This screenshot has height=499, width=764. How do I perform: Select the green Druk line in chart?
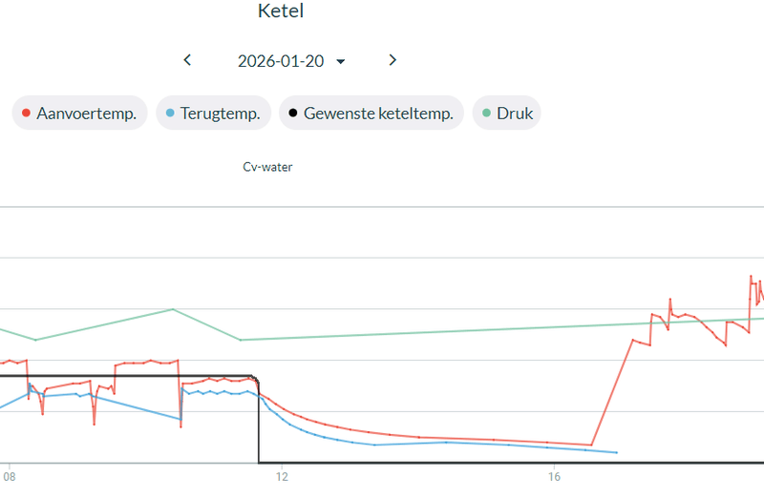(x=430, y=333)
